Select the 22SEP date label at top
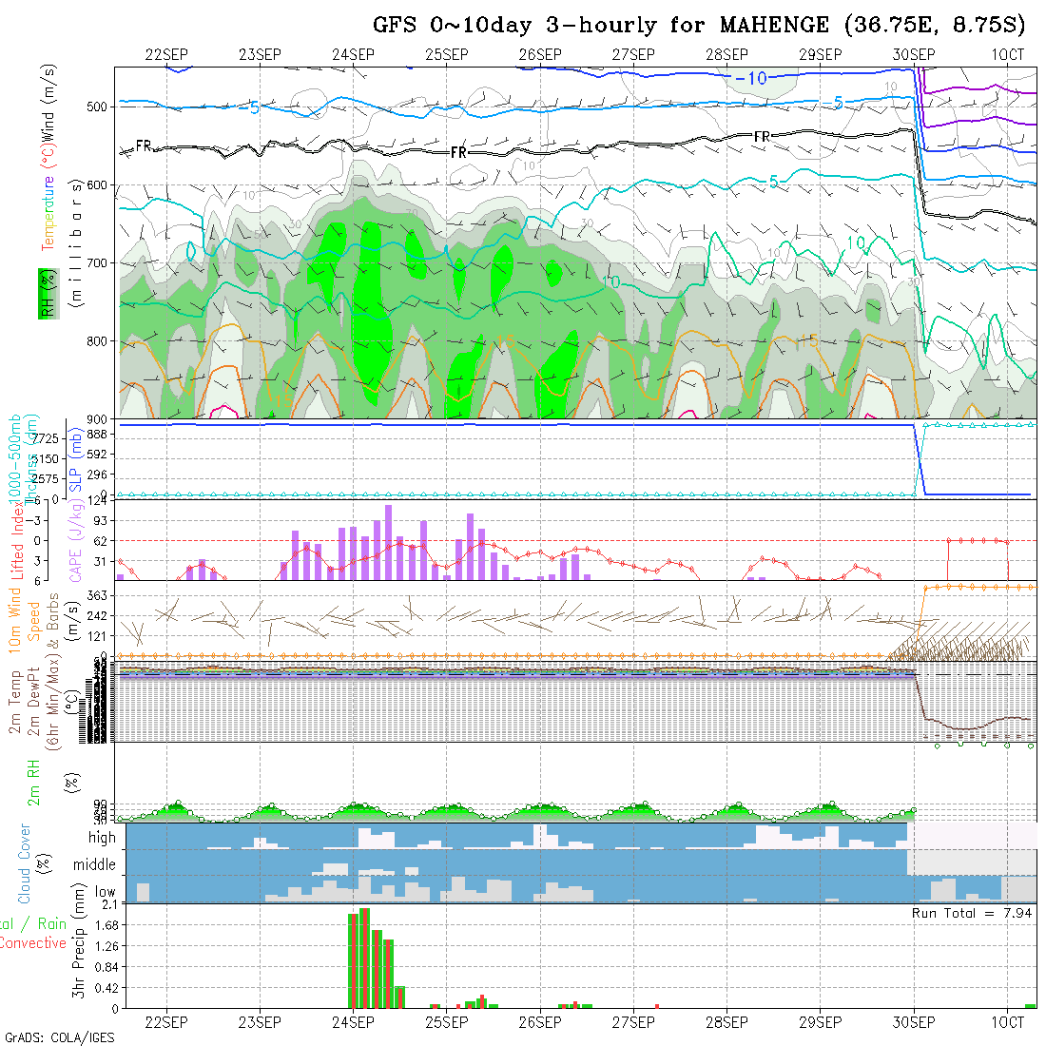 pyautogui.click(x=166, y=55)
